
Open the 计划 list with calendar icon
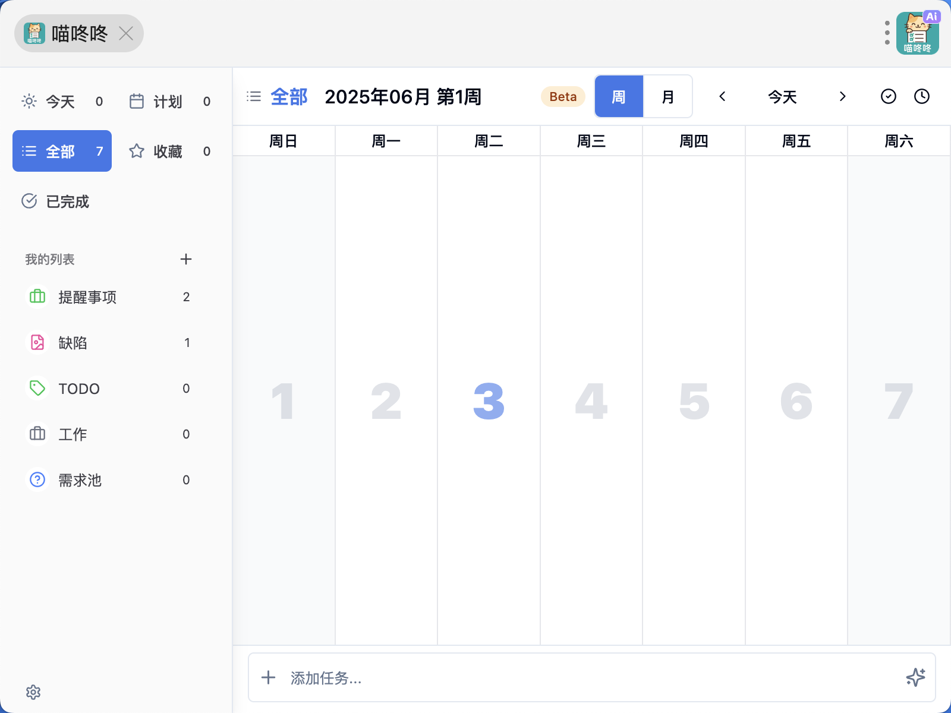[x=170, y=101]
